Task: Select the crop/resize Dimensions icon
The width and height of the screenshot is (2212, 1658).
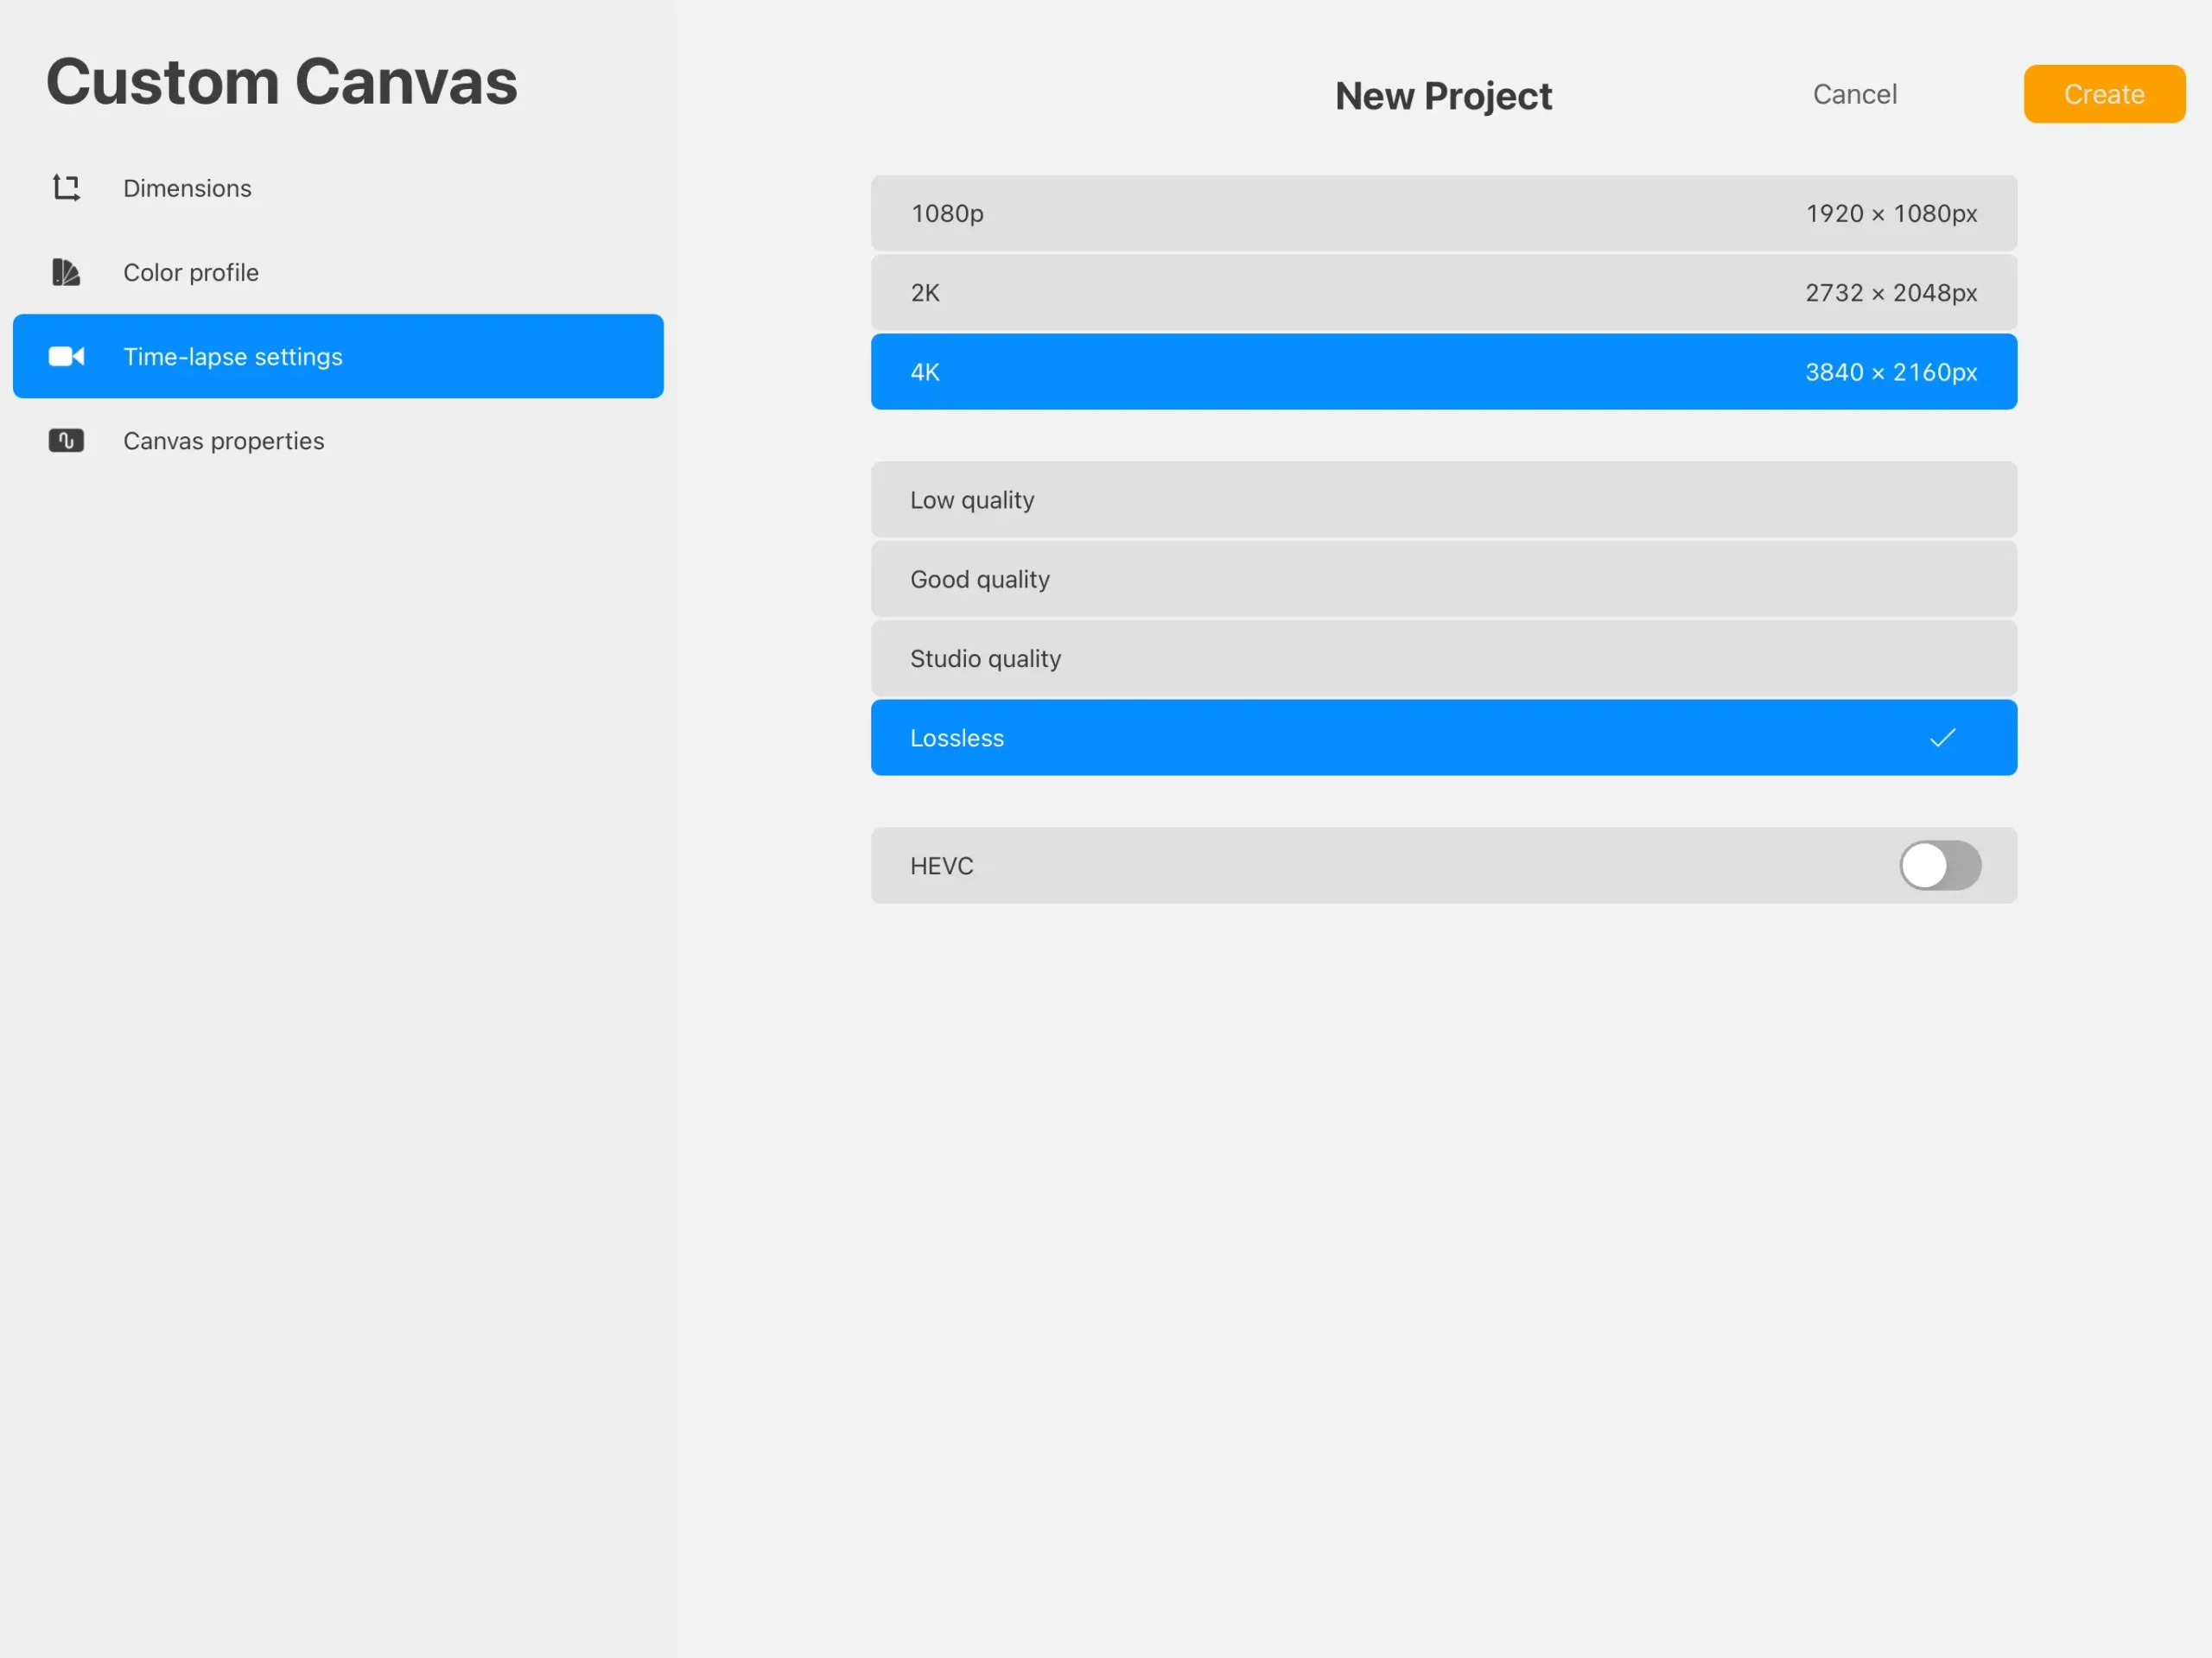Action: [x=65, y=187]
